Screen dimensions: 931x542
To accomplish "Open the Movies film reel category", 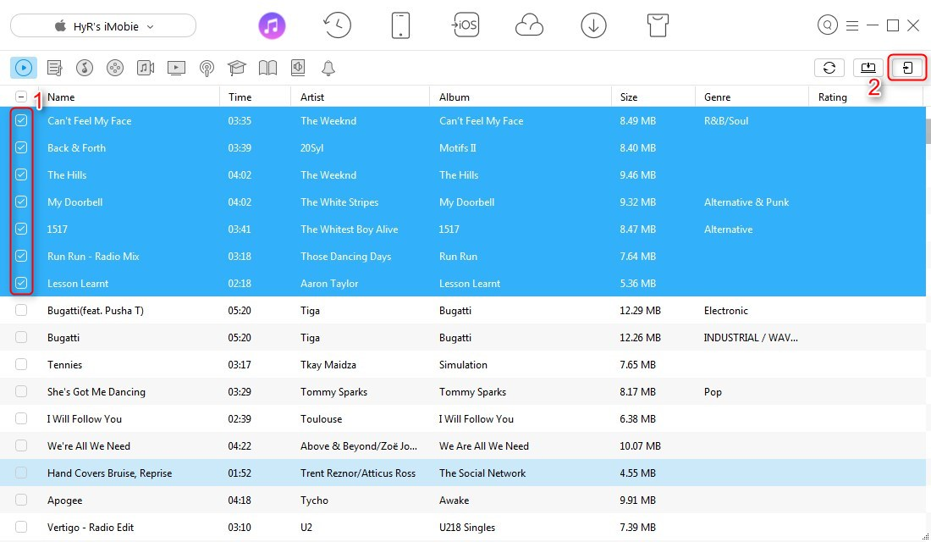I will point(114,68).
